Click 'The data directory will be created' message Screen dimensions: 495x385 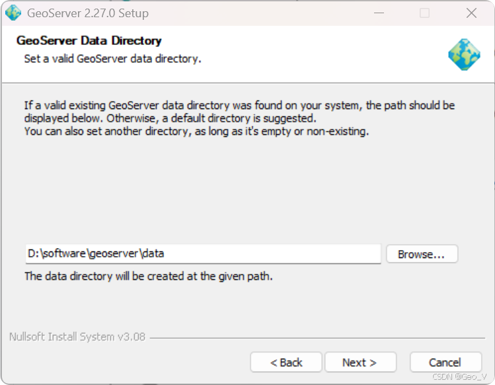tap(149, 277)
